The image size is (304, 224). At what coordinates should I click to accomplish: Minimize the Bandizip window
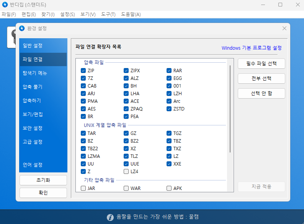pos(263,5)
